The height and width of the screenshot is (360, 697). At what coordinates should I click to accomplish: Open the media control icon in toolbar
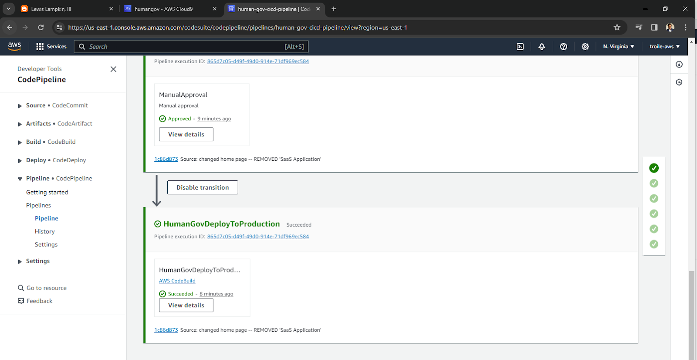[639, 27]
